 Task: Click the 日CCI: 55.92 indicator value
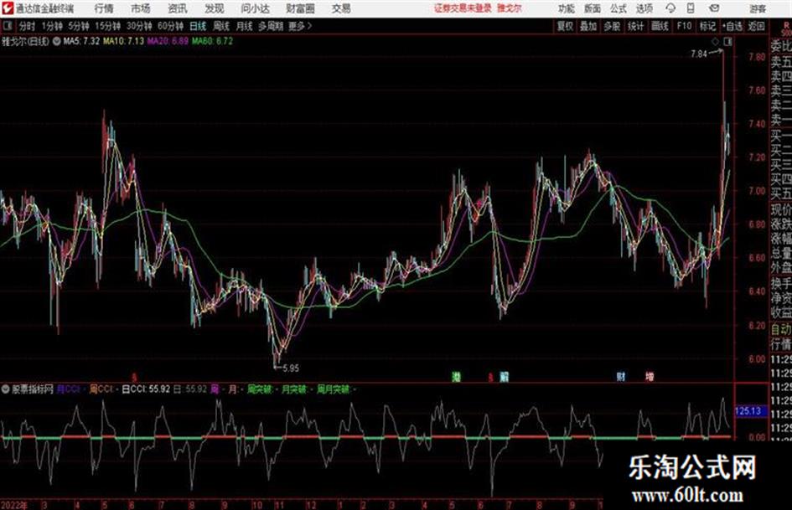(x=146, y=389)
